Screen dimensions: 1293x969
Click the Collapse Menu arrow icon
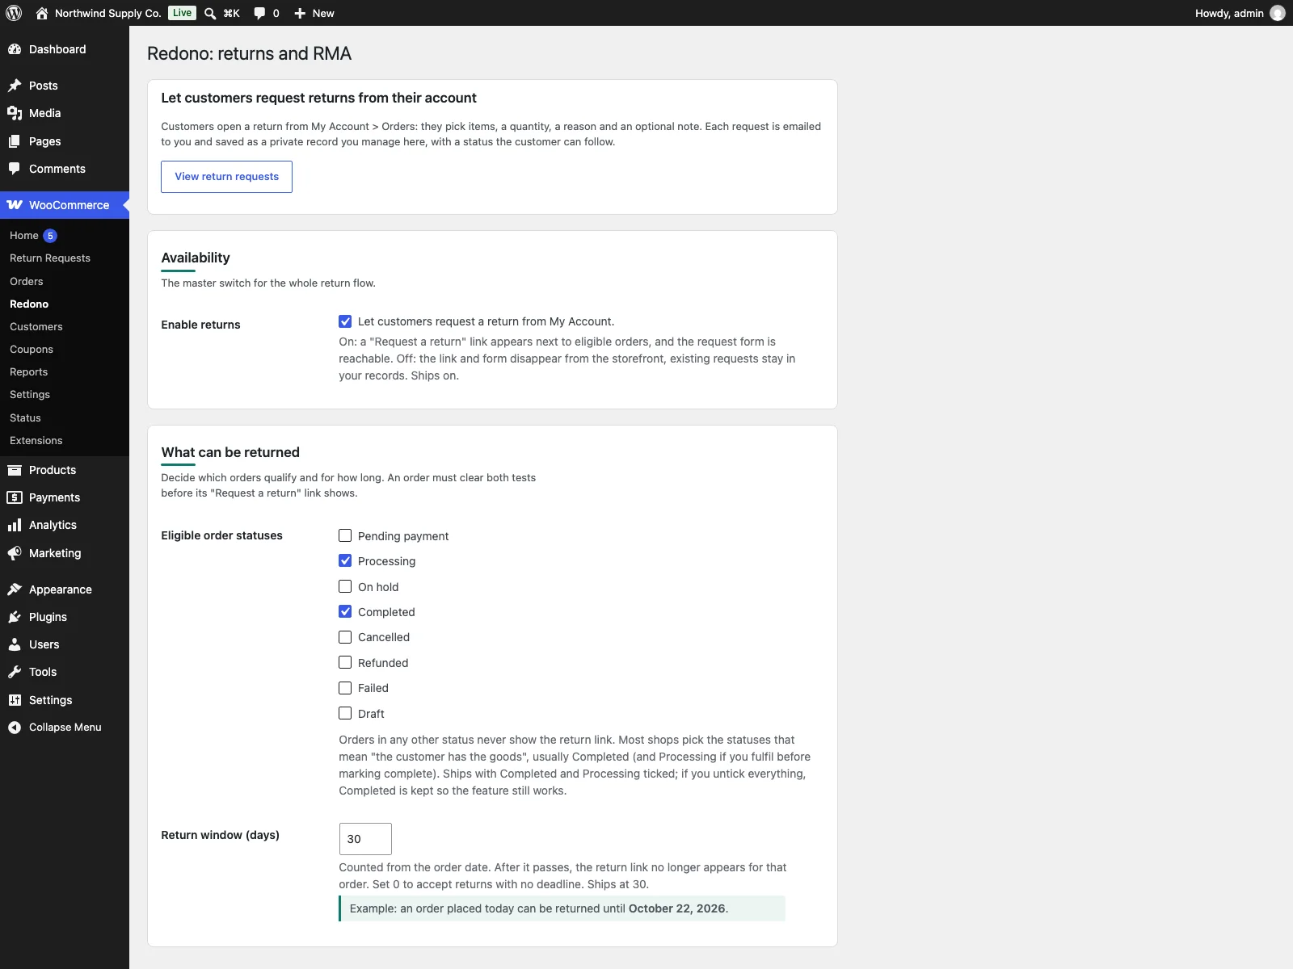tap(15, 728)
